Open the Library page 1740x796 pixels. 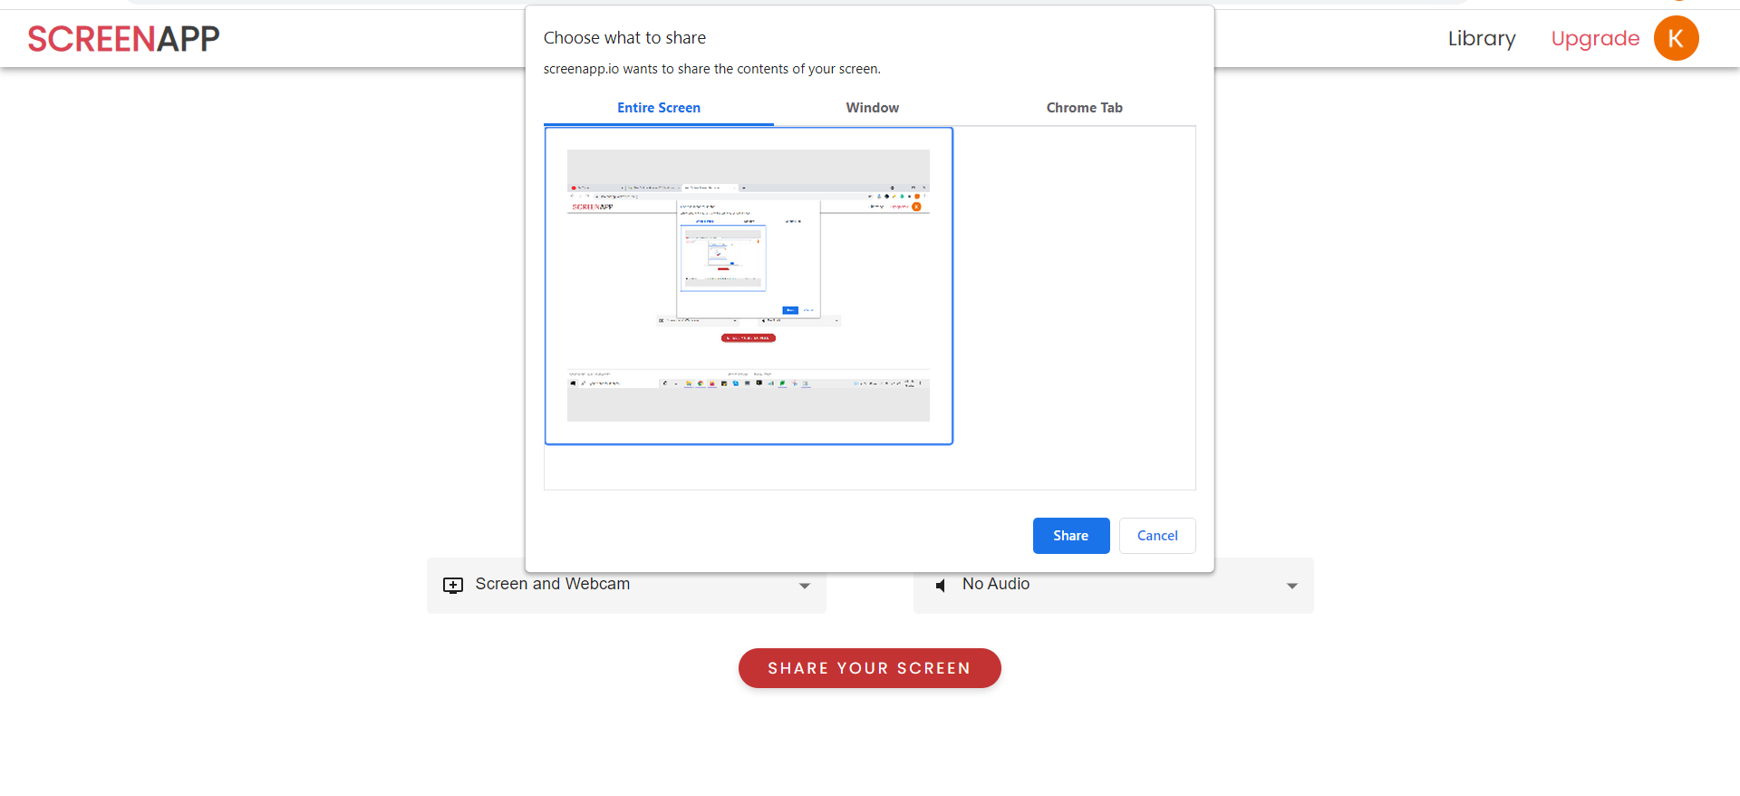[x=1481, y=39]
